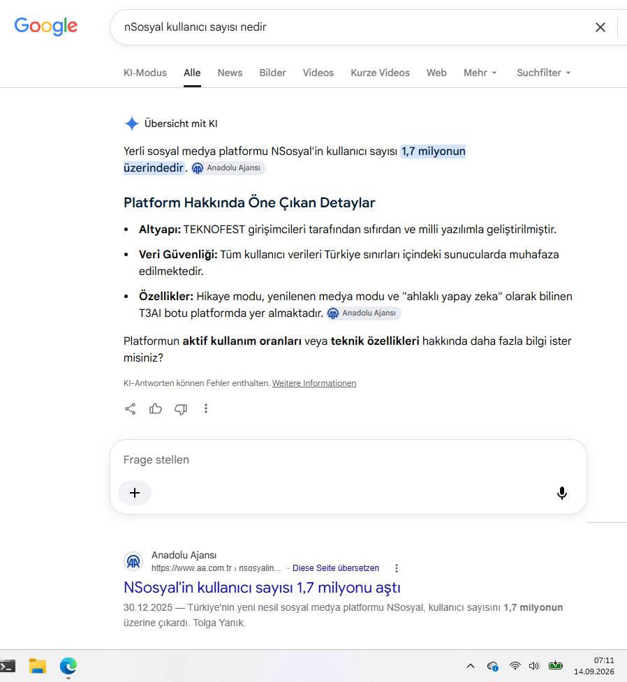Open Microsoft Edge from taskbar
The width and height of the screenshot is (627, 682).
click(68, 666)
